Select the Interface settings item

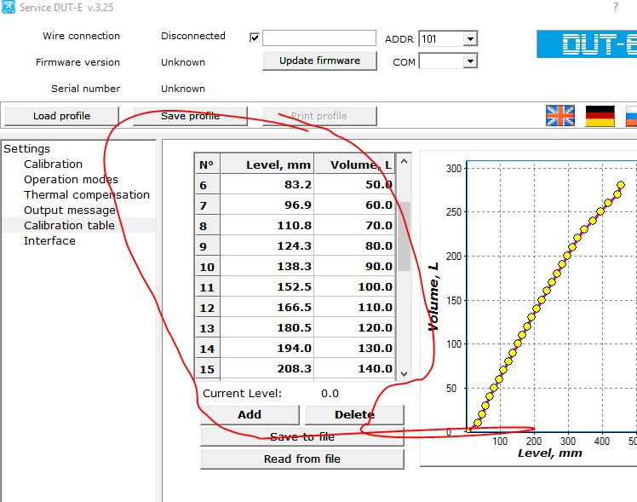[49, 241]
